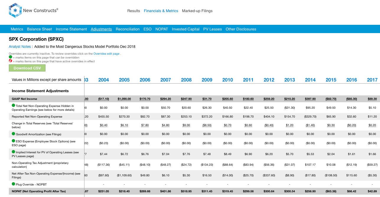Switch to the Reconciliation tab

click(128, 29)
